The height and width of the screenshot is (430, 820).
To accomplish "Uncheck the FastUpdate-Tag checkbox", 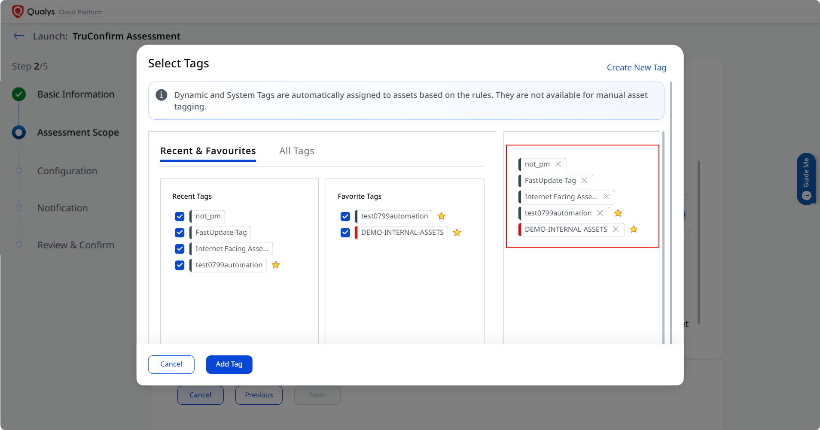I will tap(180, 233).
